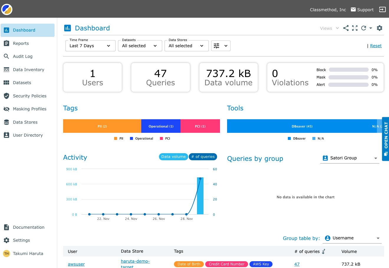
Task: Select the Reports icon in the sidebar
Action: [x=6, y=43]
